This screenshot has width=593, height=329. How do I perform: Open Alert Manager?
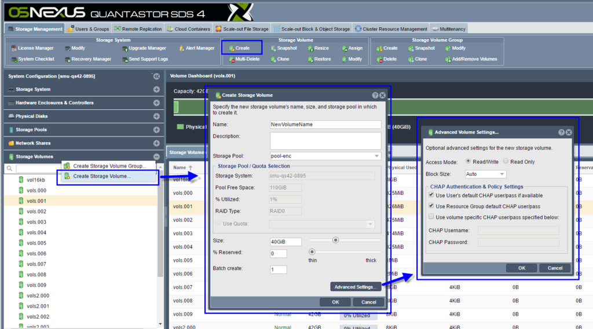click(196, 49)
